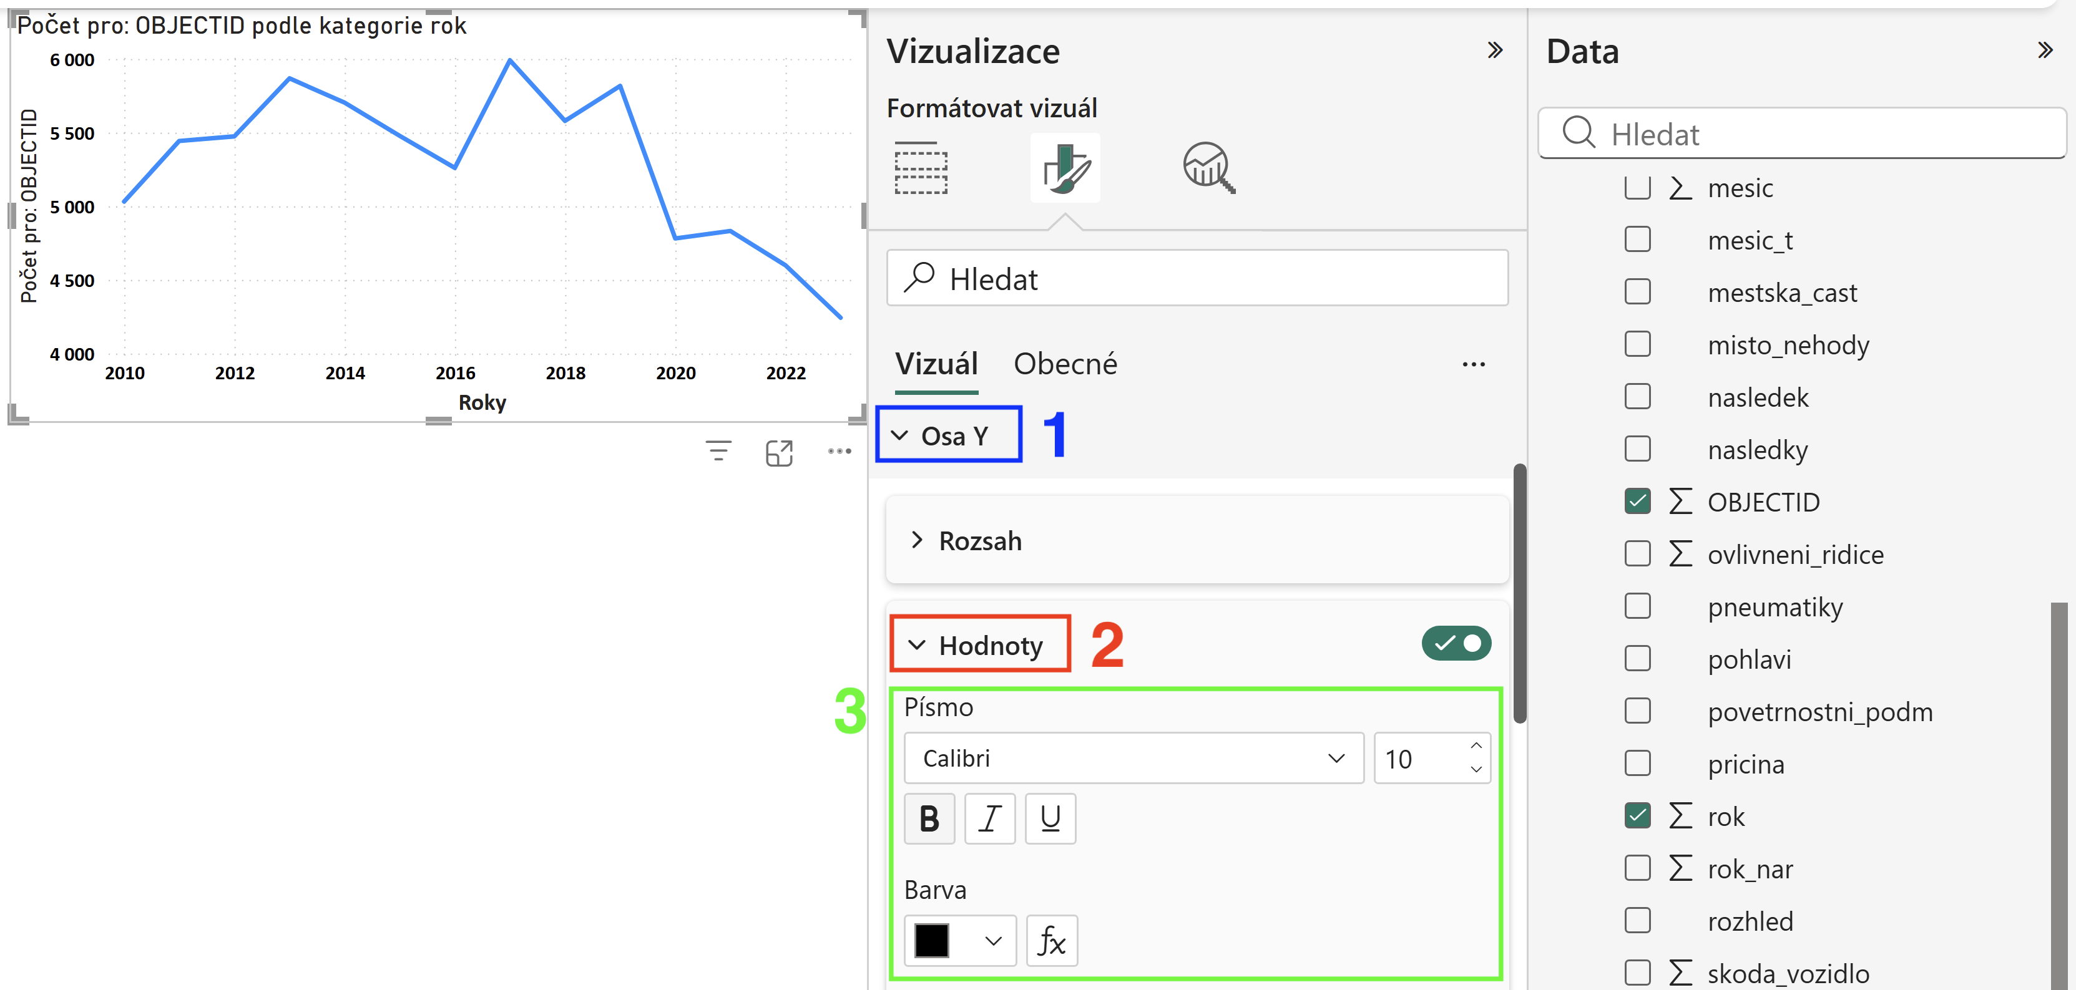
Task: Check the pneumatiky field checkbox
Action: [1638, 606]
